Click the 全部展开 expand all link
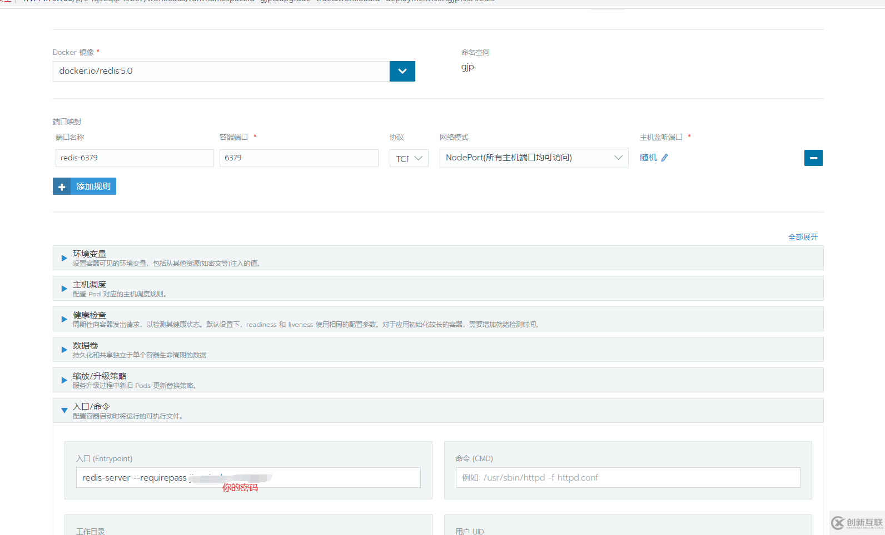This screenshot has height=535, width=885. (803, 237)
